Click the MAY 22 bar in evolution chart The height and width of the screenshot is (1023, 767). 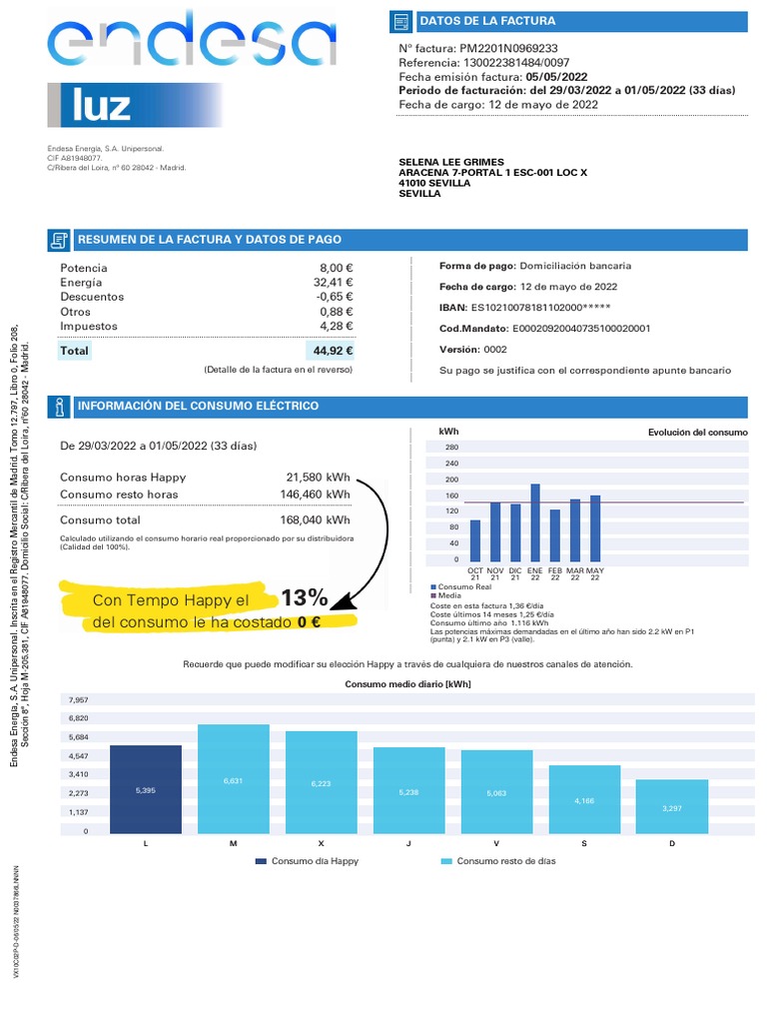(595, 529)
